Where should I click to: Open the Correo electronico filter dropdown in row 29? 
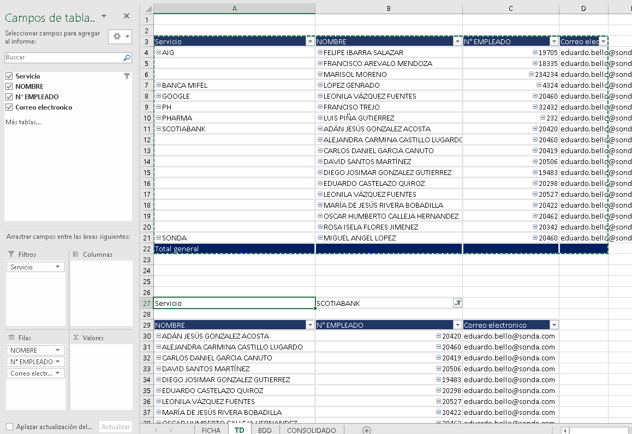coord(554,325)
